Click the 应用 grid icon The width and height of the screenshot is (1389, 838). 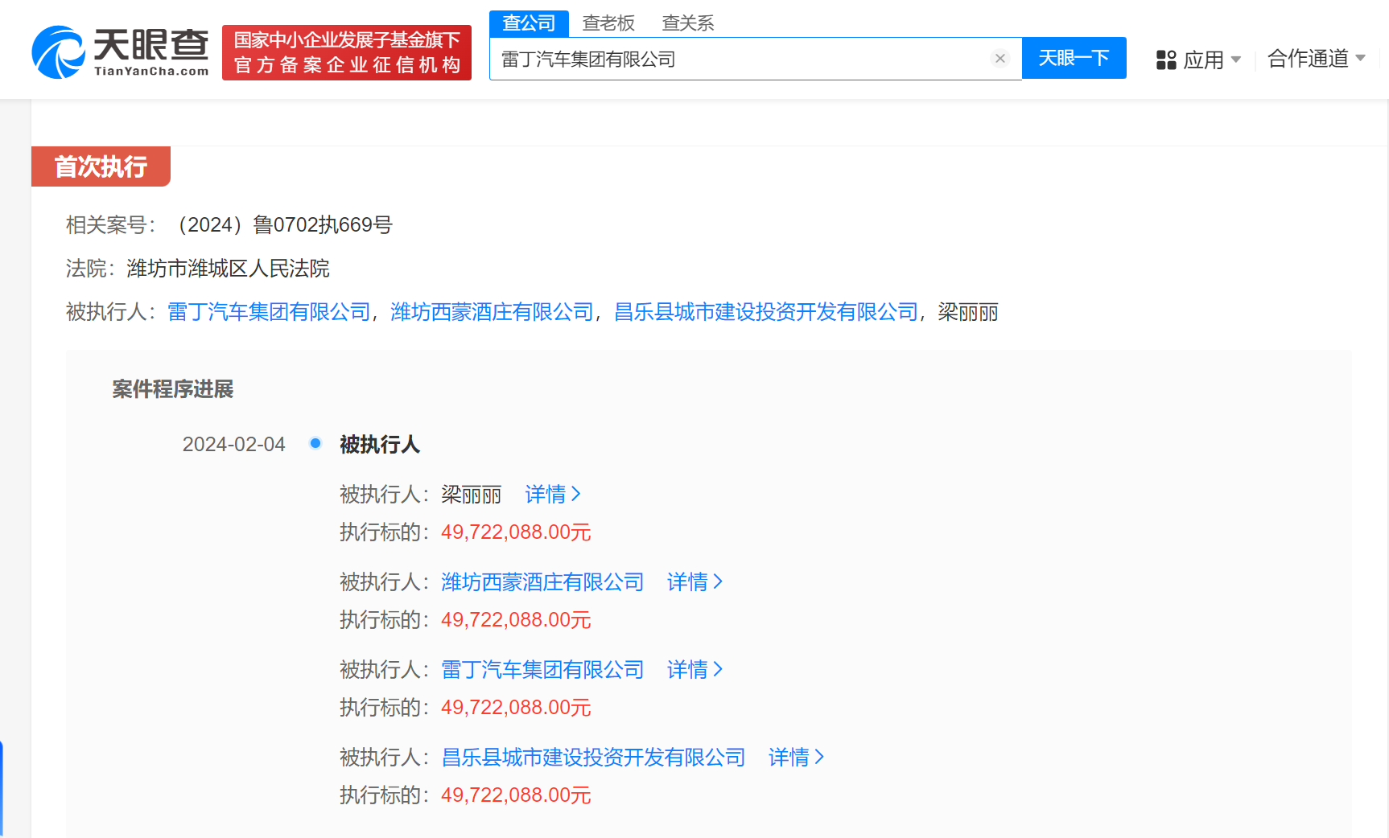coord(1166,60)
